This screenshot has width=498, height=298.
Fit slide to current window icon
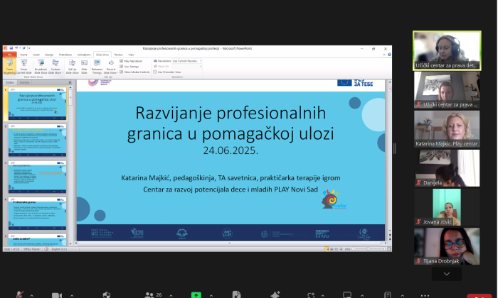pos(388,249)
